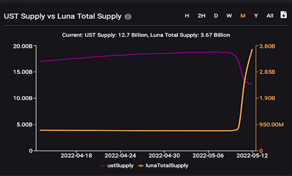The width and height of the screenshot is (292, 176).
Task: Click the 2022-04-18 date label
Action: (76, 156)
